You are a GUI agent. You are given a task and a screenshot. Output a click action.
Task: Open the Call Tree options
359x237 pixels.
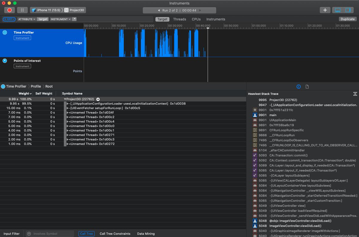click(x=86, y=234)
